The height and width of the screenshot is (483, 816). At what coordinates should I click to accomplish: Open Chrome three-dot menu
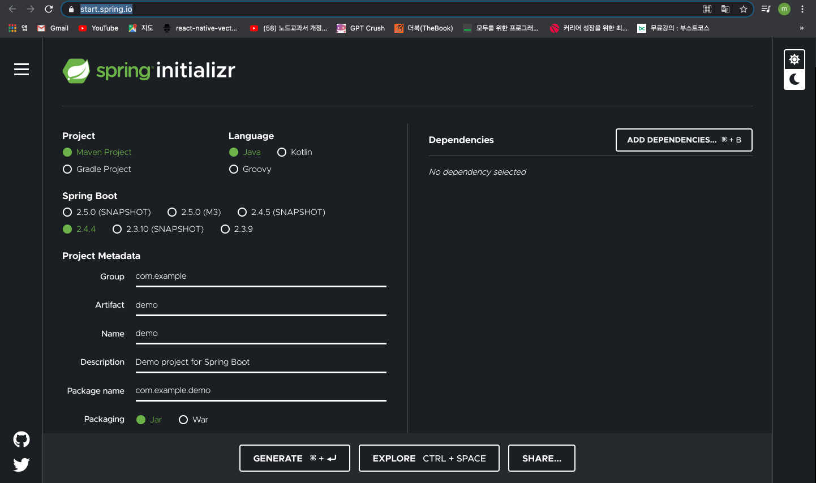tap(802, 9)
